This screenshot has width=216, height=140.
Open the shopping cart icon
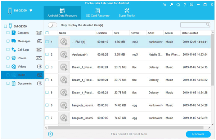point(165,5)
